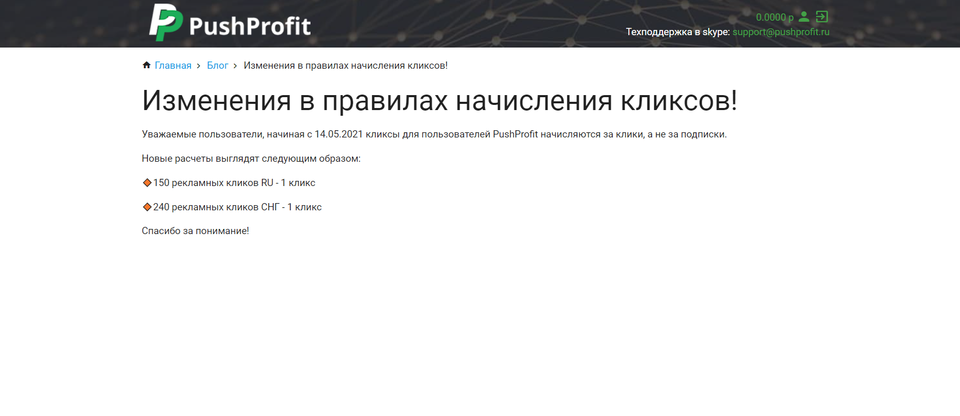The width and height of the screenshot is (960, 416).
Task: Click the 240 рекламных кликов СНГ text
Action: pos(237,207)
